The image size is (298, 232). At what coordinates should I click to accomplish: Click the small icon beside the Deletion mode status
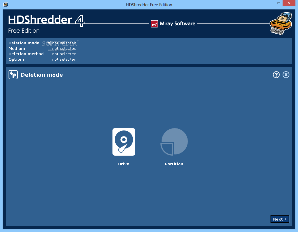(x=49, y=43)
